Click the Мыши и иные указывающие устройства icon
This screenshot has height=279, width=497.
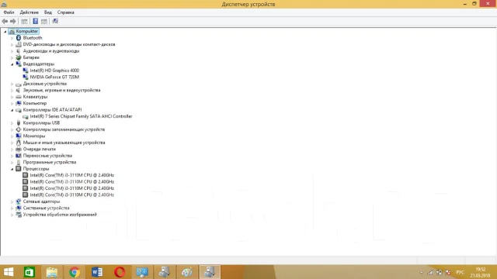19,143
